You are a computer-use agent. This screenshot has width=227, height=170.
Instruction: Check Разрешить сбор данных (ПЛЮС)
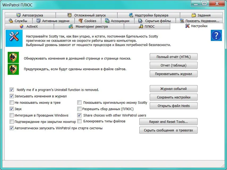[79, 109]
